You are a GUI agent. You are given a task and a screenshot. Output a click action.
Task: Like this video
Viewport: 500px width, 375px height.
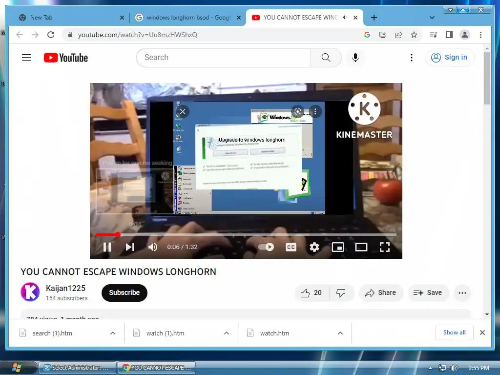[x=311, y=293]
